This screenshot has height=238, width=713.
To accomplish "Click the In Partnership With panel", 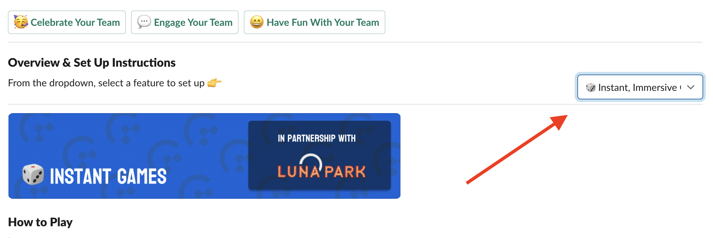I will click(x=319, y=155).
